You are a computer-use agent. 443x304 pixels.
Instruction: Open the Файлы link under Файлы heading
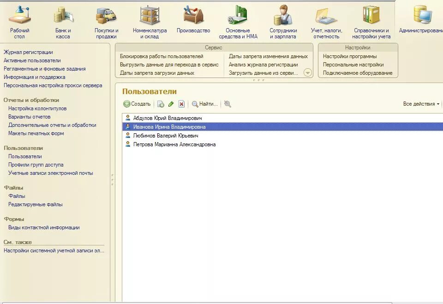pyautogui.click(x=17, y=196)
